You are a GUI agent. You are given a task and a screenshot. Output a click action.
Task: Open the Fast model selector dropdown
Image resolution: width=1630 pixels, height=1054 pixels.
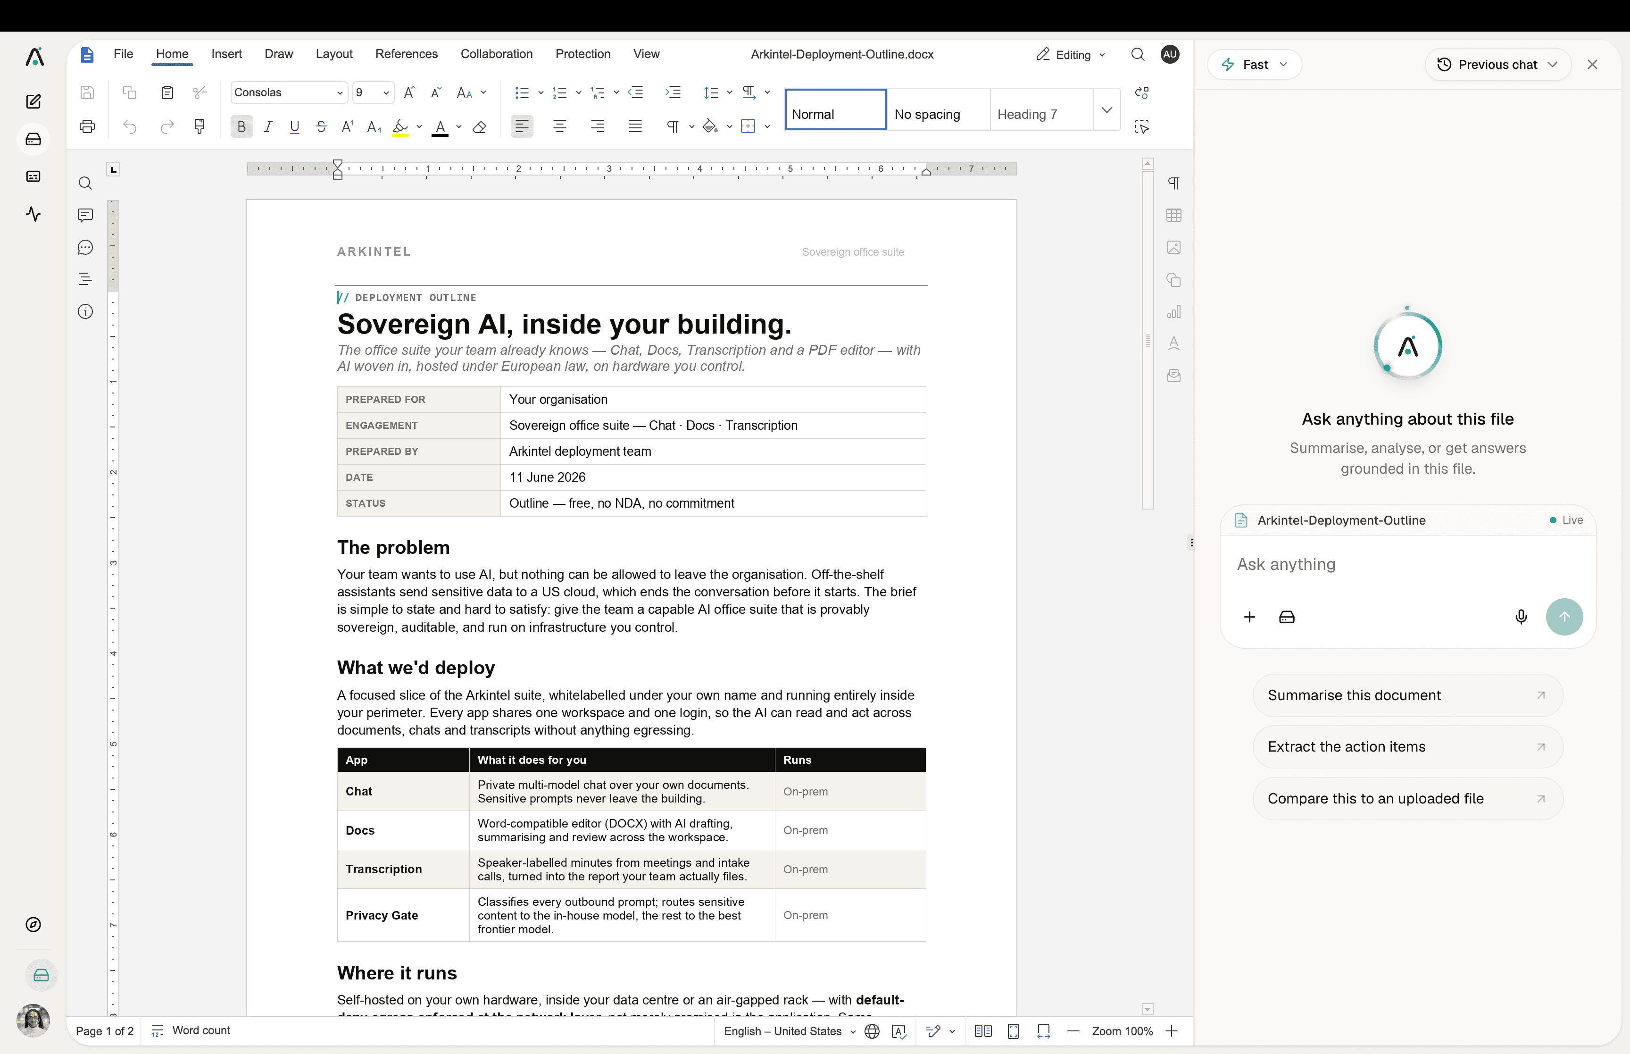coord(1255,64)
